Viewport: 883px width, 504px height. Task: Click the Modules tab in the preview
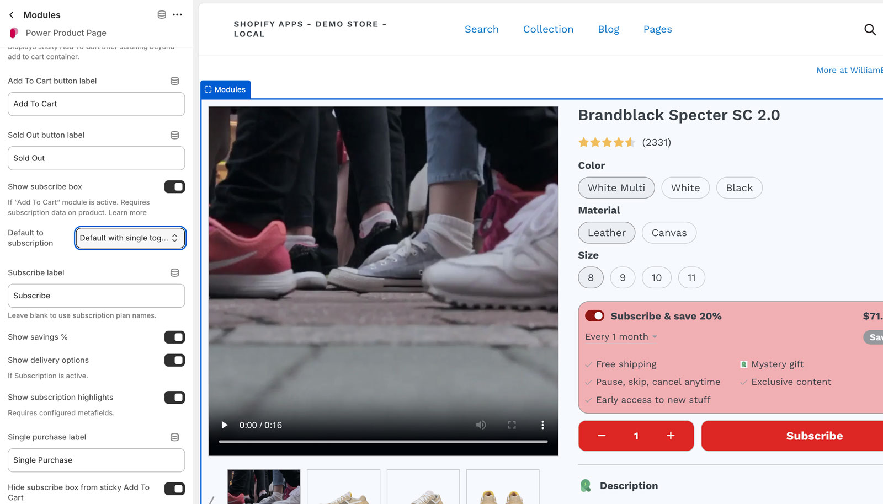coord(225,89)
